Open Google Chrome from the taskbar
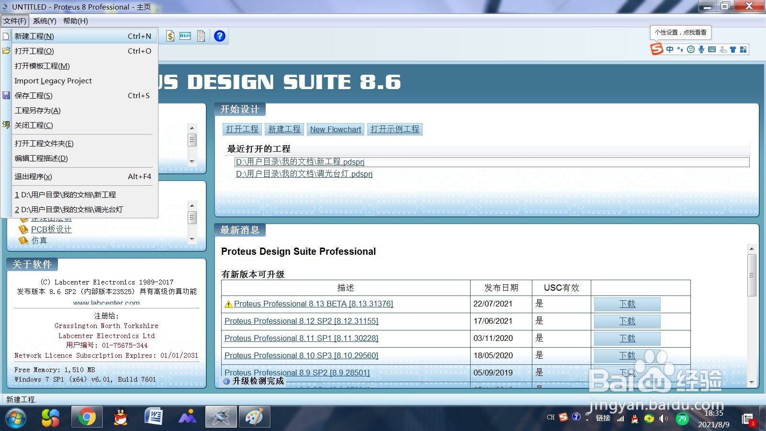 tap(87, 418)
